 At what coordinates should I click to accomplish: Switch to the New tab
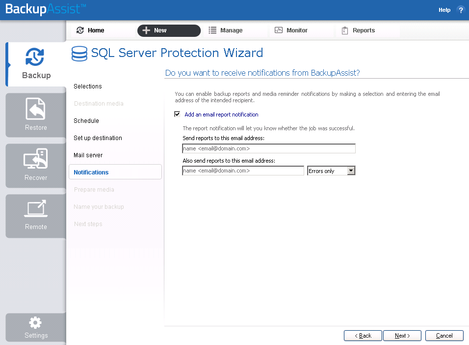(x=169, y=30)
